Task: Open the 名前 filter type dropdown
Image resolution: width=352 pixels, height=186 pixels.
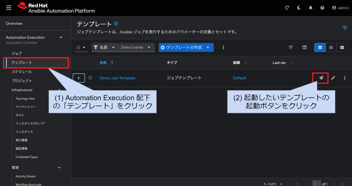Action: click(x=104, y=47)
